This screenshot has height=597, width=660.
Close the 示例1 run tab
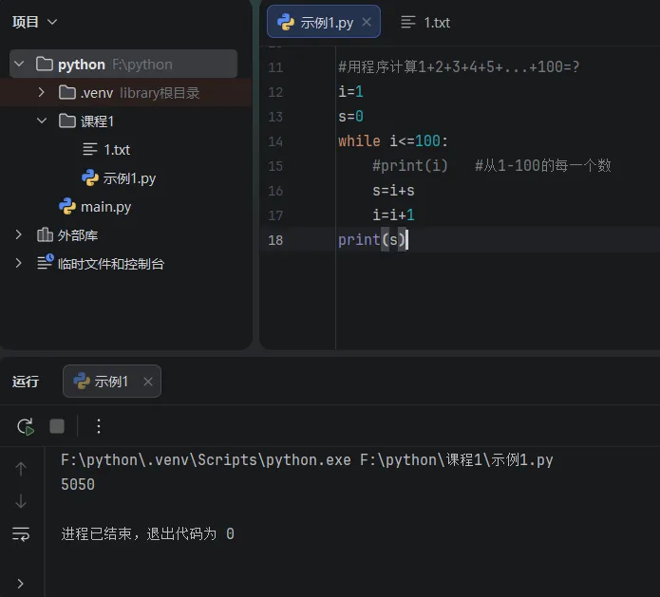(148, 382)
